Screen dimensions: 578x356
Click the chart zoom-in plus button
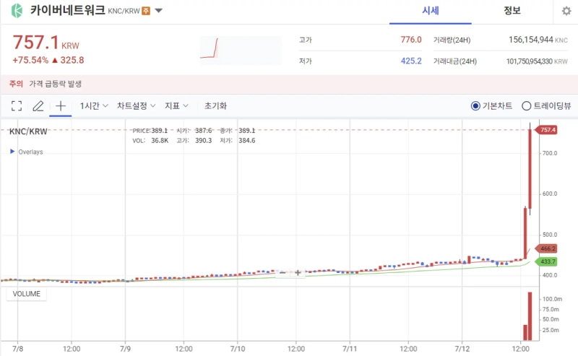click(x=298, y=272)
